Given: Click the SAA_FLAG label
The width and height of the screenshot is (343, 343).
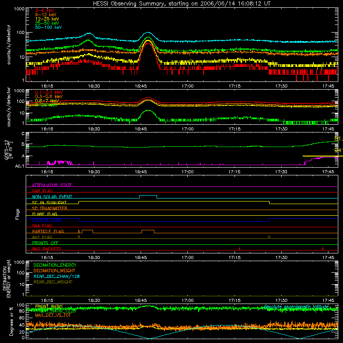Looking at the screenshot, I should [42, 226].
